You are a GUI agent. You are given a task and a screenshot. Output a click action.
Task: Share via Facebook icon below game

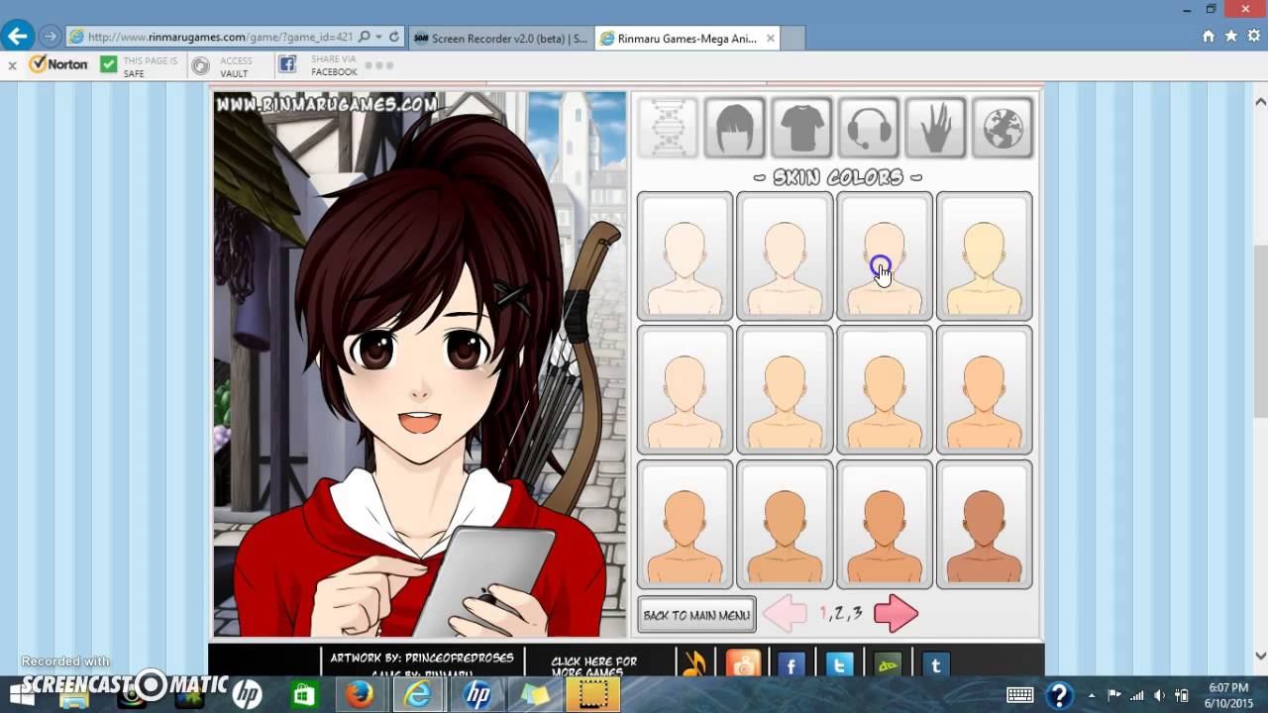point(791,665)
